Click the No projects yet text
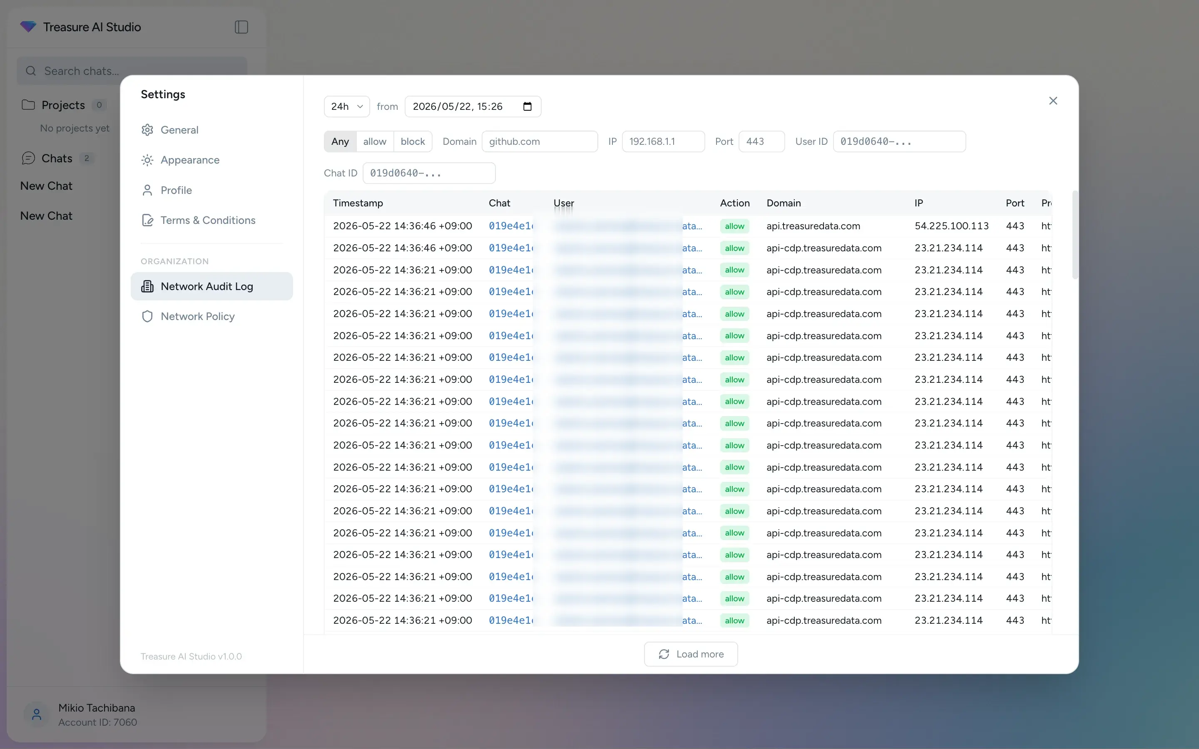Viewport: 1199px width, 749px height. (x=75, y=128)
